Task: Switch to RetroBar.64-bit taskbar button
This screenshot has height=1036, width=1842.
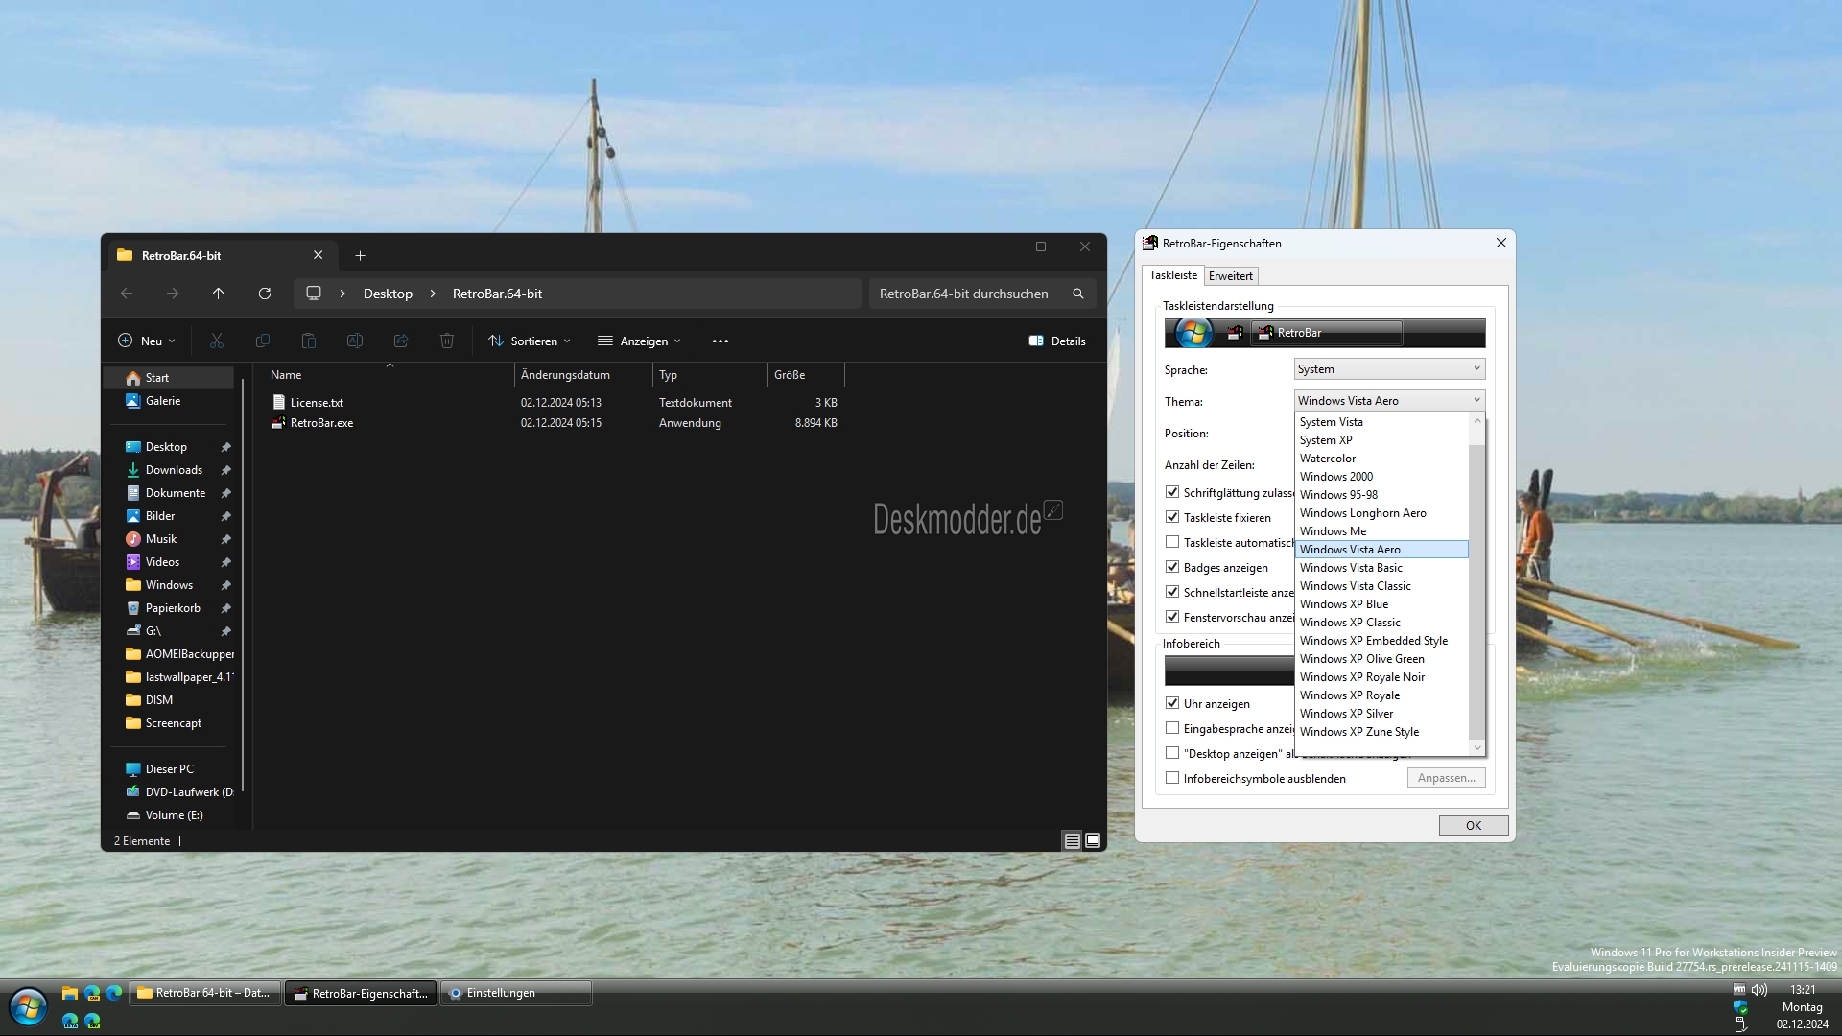Action: [206, 993]
